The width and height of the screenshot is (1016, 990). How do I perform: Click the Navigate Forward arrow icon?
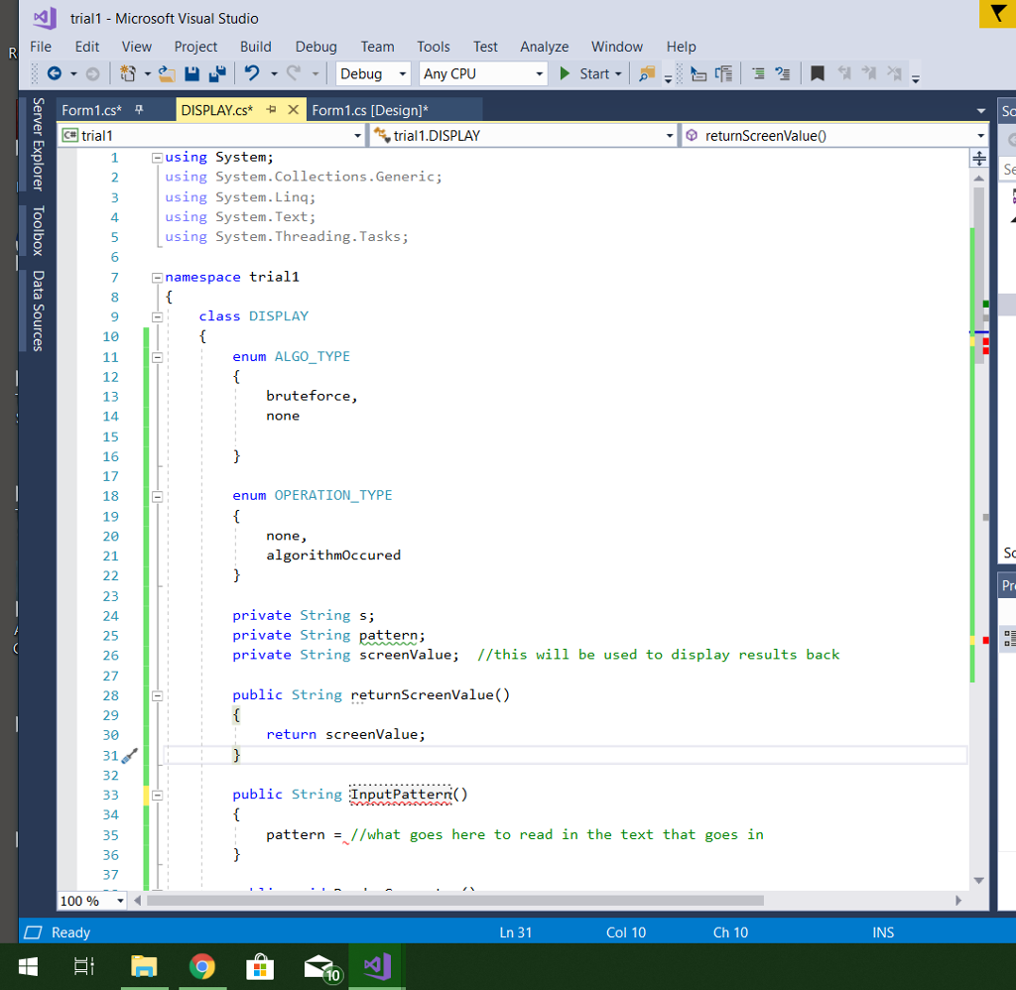click(x=93, y=73)
